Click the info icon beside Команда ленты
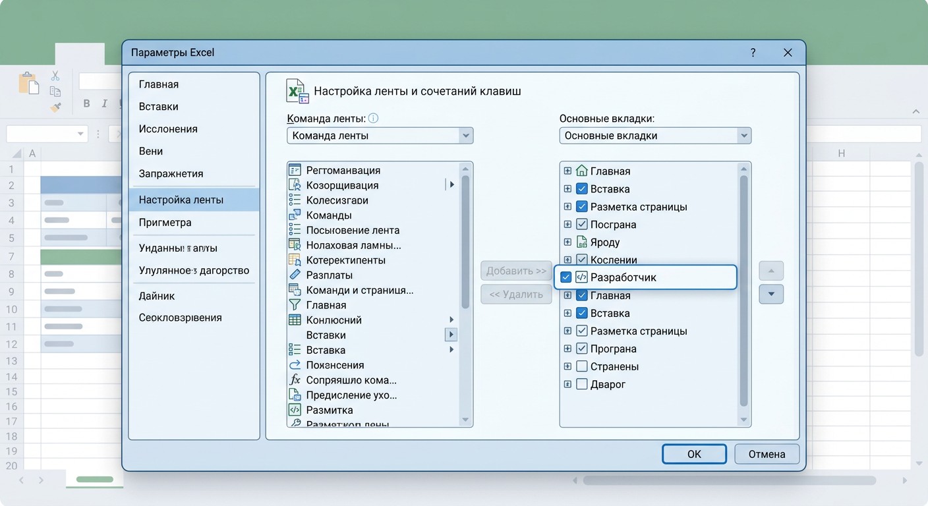928x506 pixels. [373, 119]
